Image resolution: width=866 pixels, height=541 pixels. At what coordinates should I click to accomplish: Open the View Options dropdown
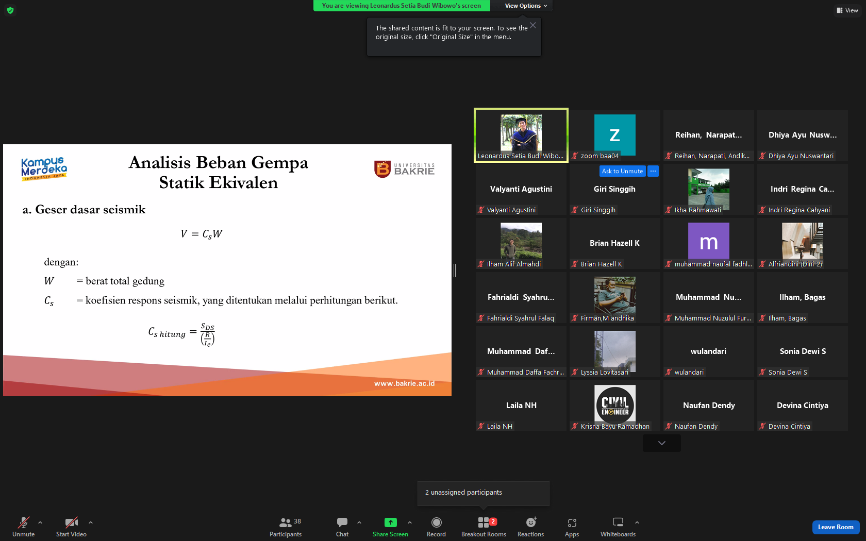tap(526, 6)
